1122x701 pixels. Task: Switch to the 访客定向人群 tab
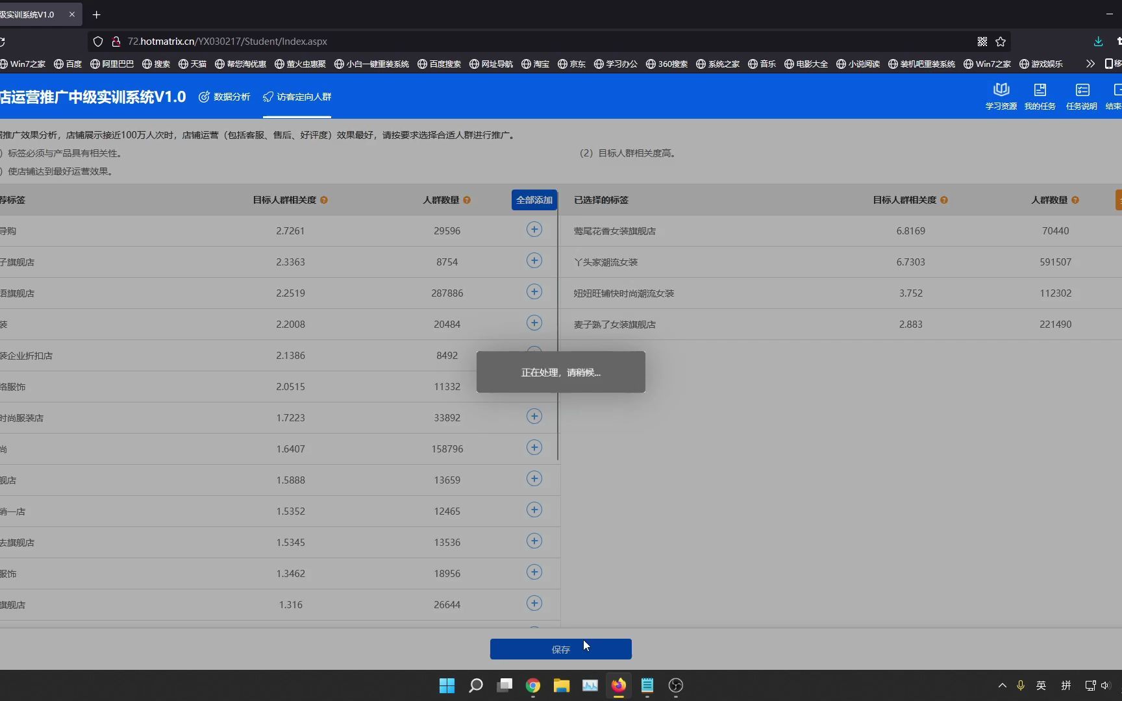297,97
